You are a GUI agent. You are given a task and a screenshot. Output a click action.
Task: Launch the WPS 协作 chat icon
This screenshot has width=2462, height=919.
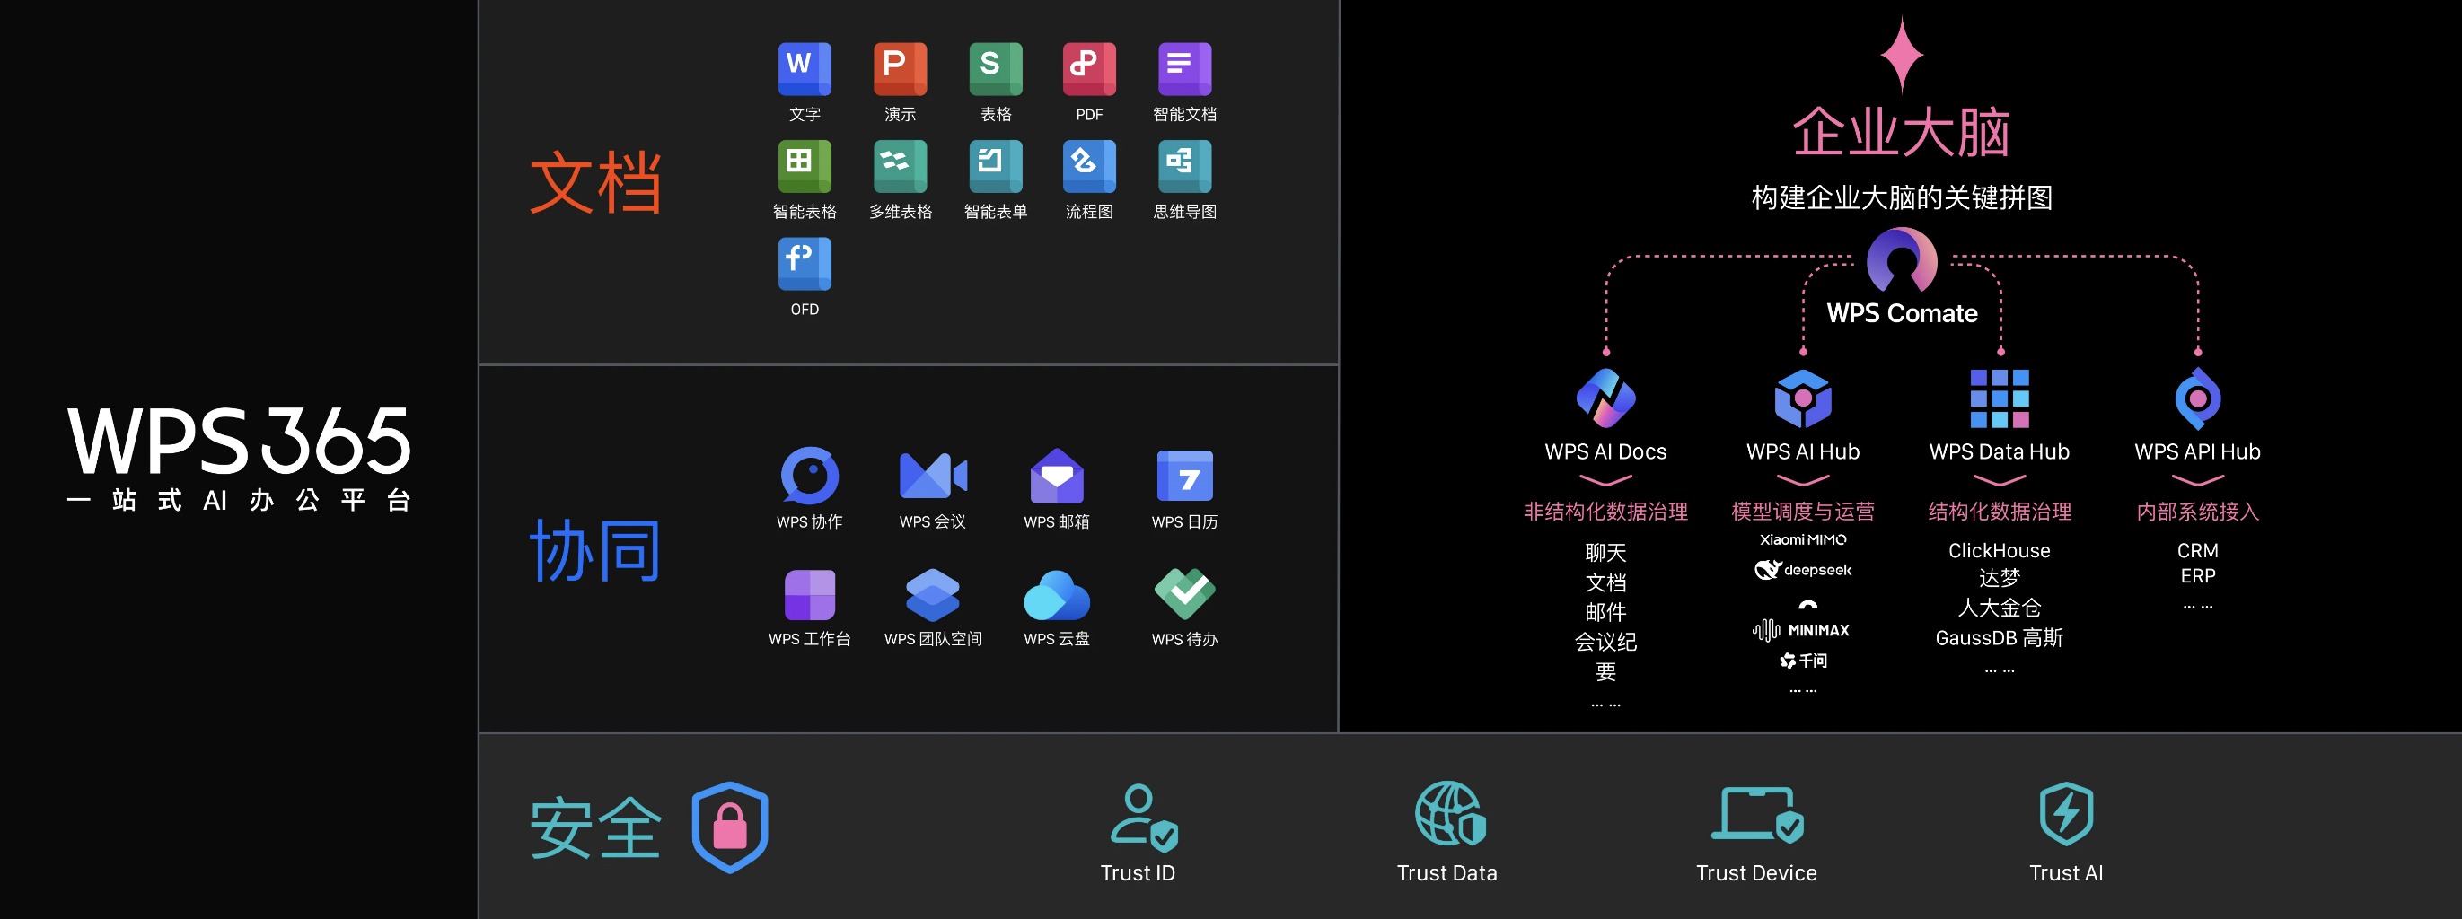click(810, 475)
